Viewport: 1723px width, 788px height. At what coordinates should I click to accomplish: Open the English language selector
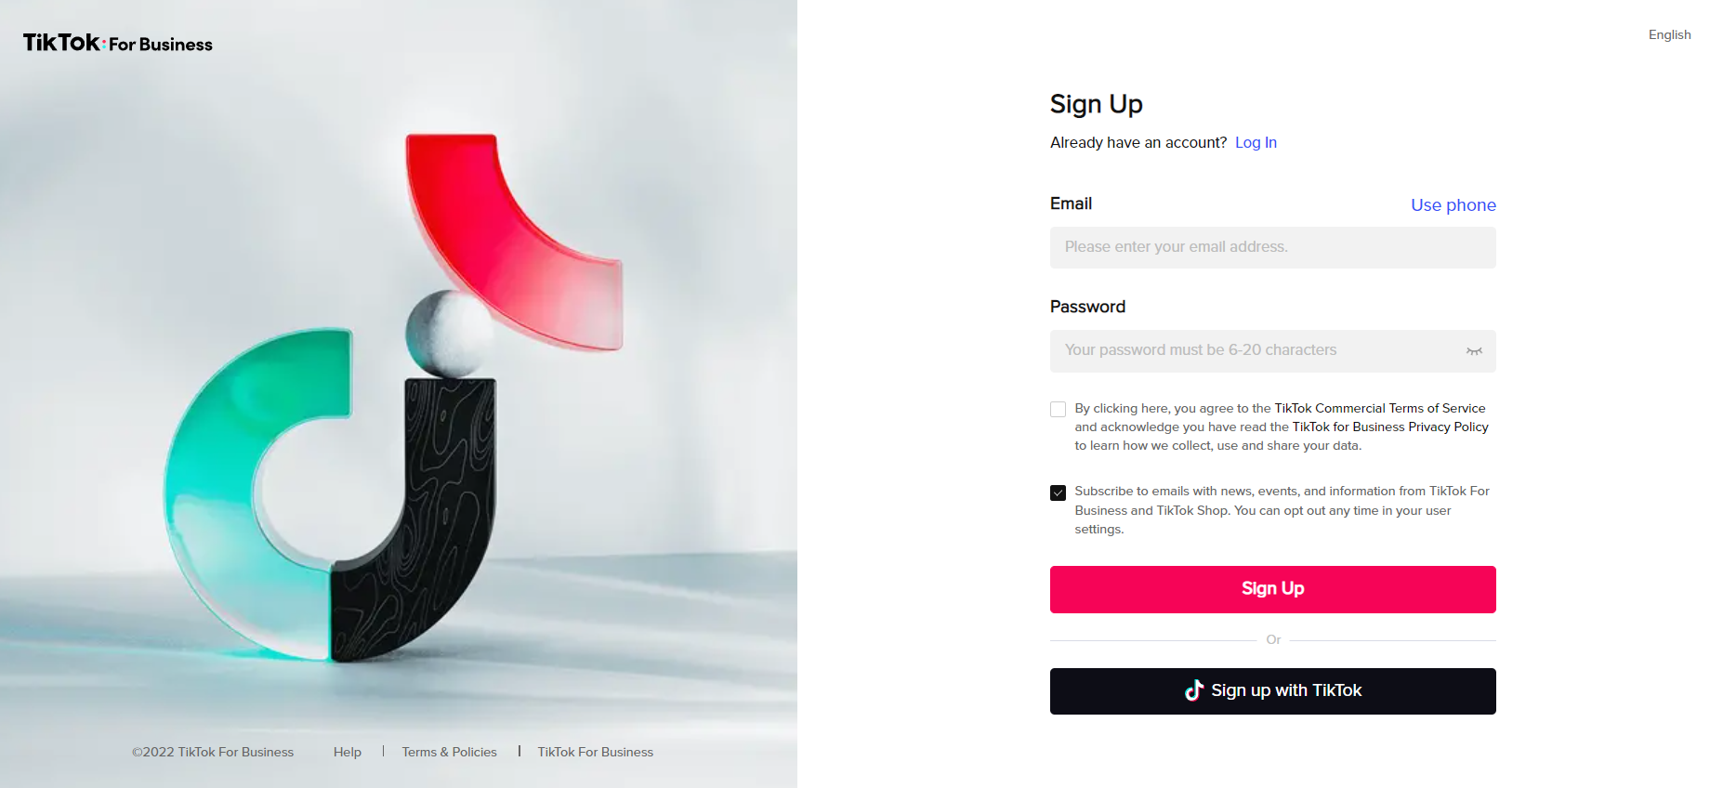point(1669,35)
